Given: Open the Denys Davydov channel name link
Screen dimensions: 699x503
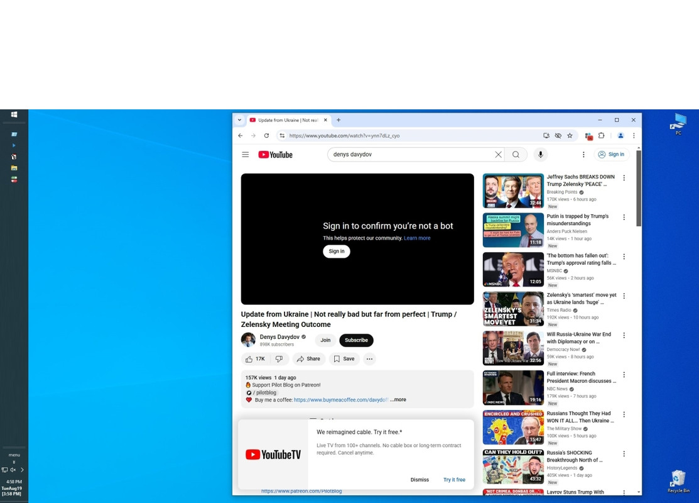Looking at the screenshot, I should click(x=279, y=337).
